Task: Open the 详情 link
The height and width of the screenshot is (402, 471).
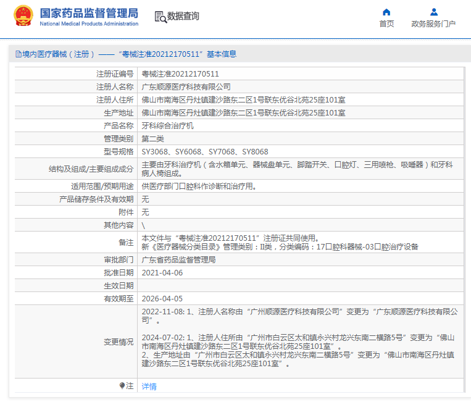Action: [149, 387]
